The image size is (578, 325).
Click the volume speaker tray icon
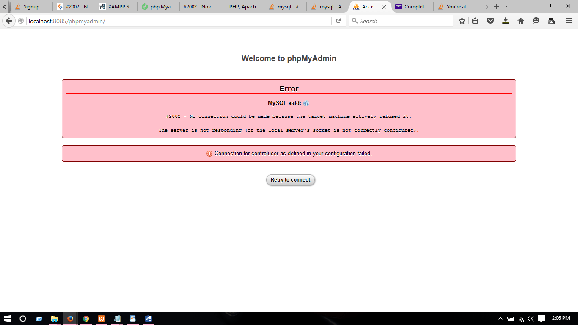[531, 319]
